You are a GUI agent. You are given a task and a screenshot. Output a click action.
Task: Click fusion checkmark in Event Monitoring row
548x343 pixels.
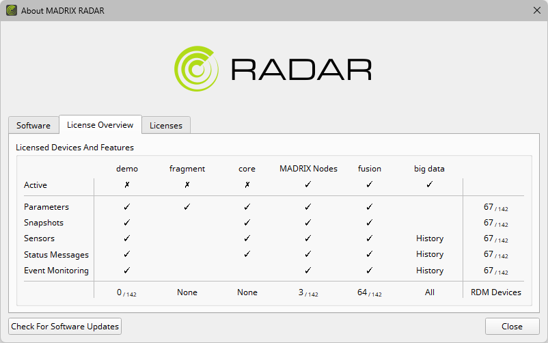point(370,271)
